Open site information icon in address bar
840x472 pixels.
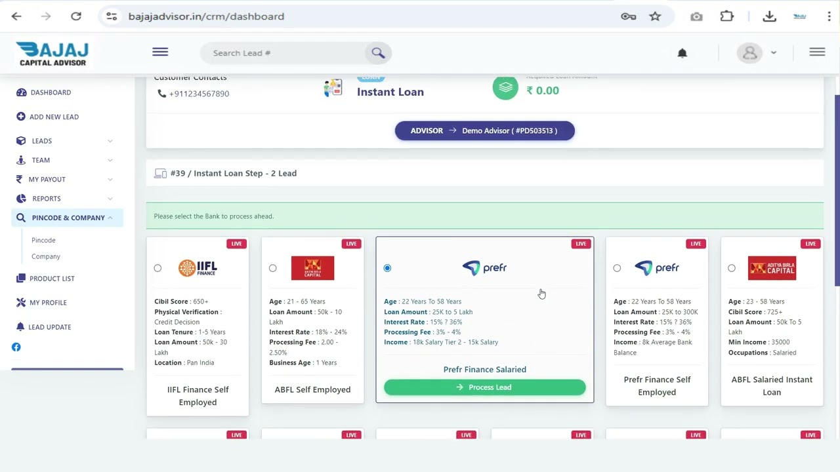coord(112,16)
